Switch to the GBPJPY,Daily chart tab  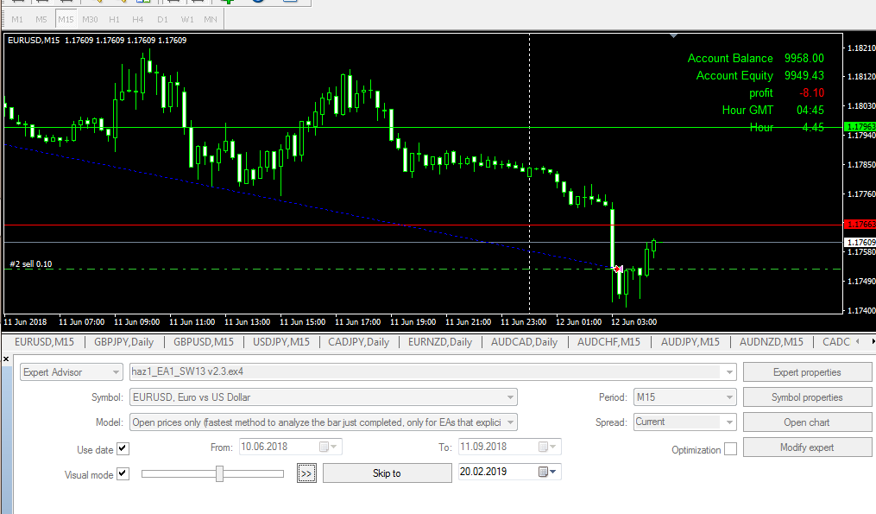point(123,342)
